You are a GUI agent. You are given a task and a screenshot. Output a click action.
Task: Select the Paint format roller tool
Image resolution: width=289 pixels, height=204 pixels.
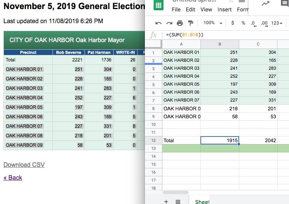[x=191, y=23]
